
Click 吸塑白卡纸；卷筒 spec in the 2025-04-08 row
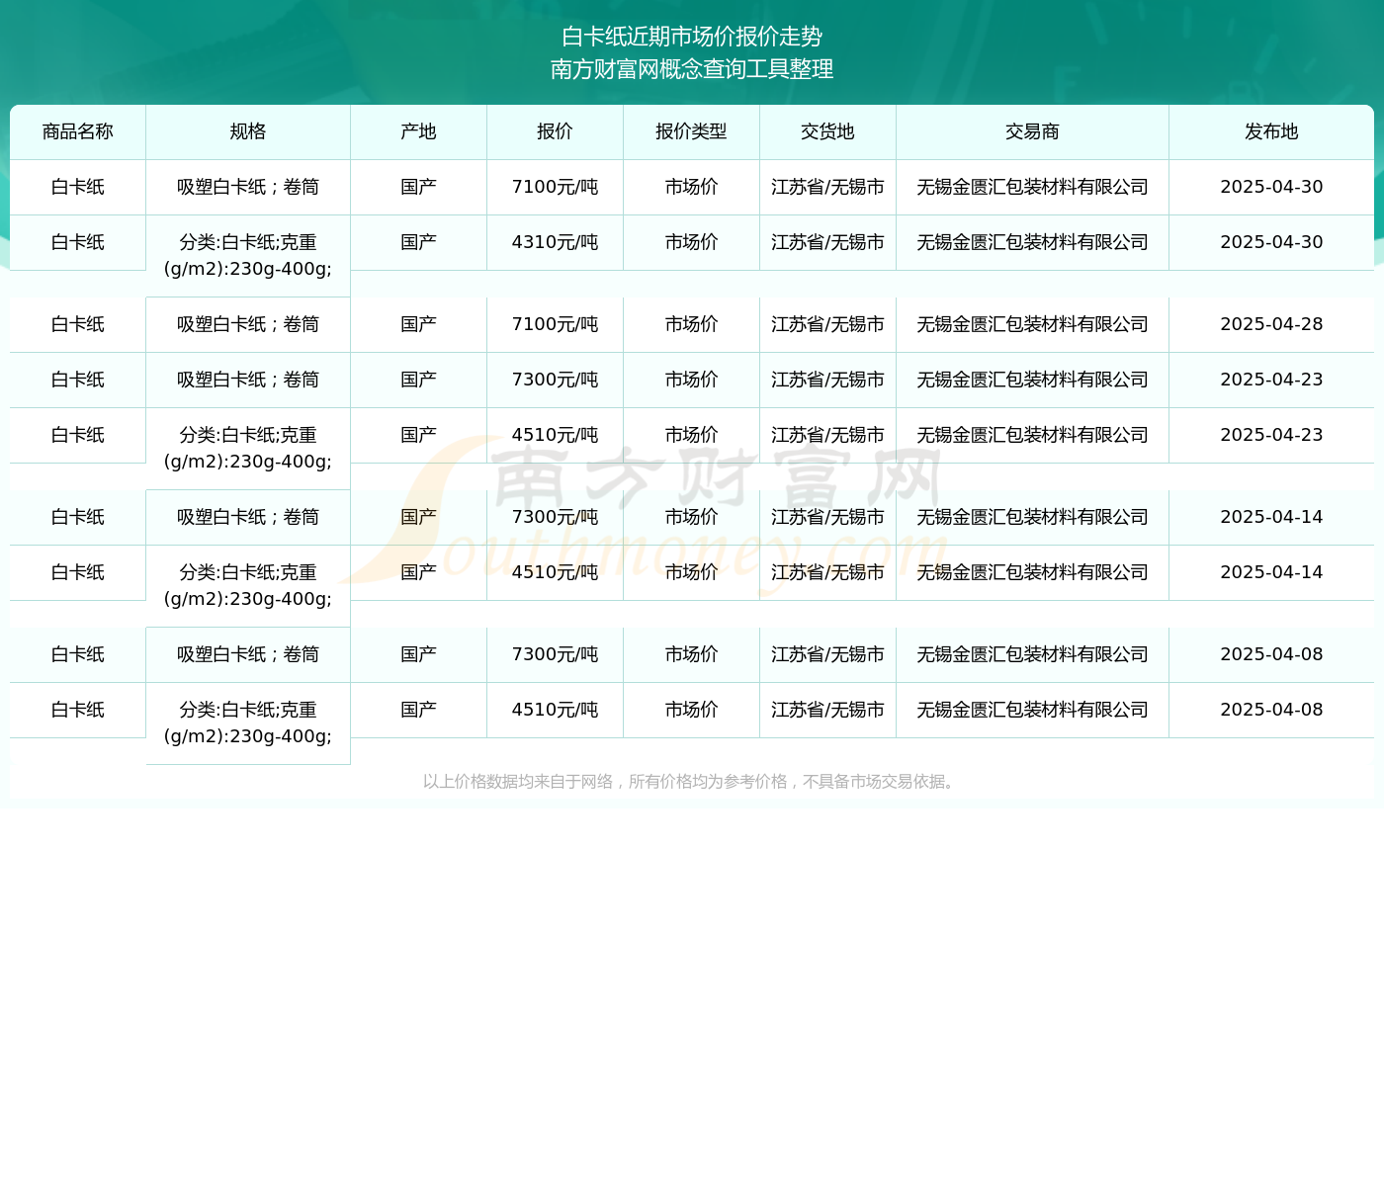click(x=248, y=654)
